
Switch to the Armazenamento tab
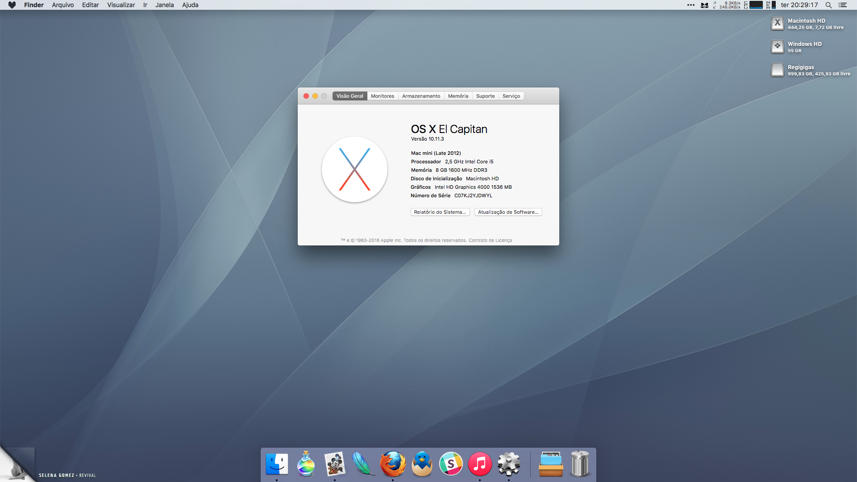(421, 96)
